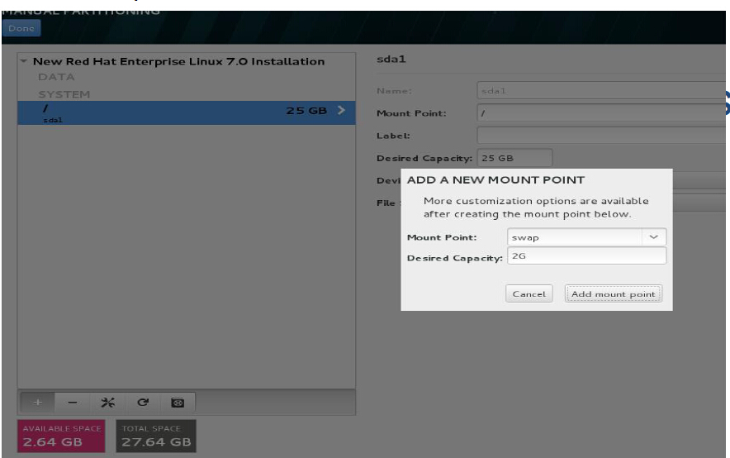Click the plus icon to add partition
The width and height of the screenshot is (730, 458).
38,402
